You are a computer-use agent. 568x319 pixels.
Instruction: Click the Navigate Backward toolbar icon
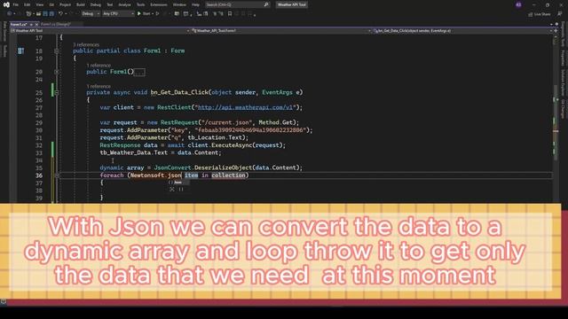click(10, 14)
